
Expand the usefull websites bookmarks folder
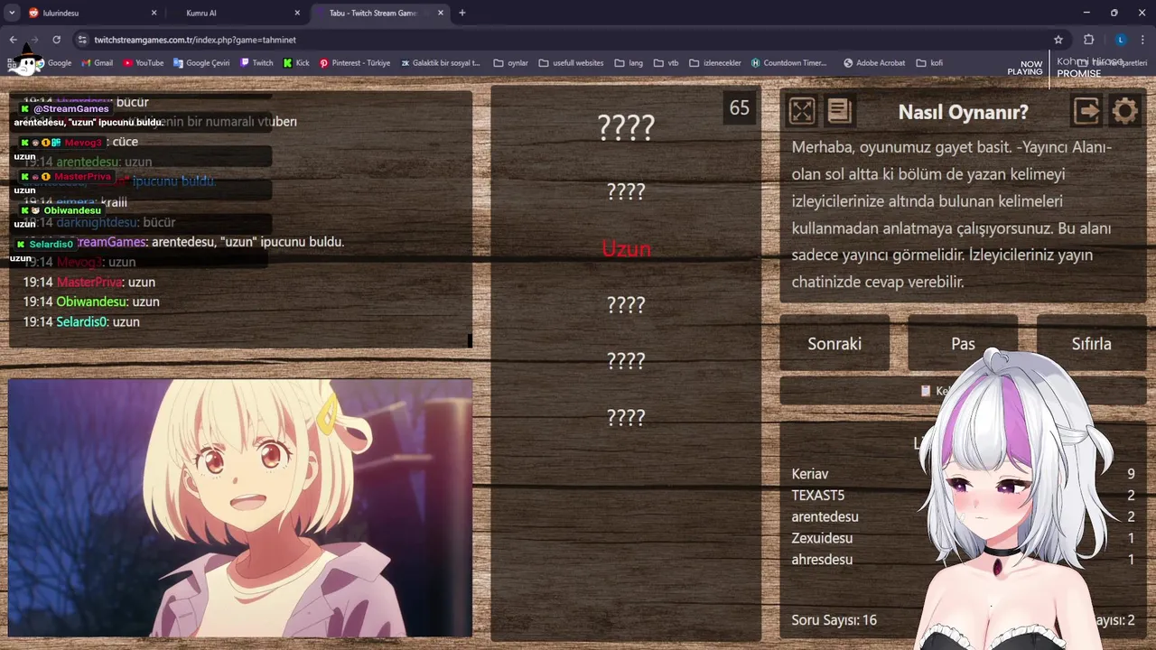[571, 63]
